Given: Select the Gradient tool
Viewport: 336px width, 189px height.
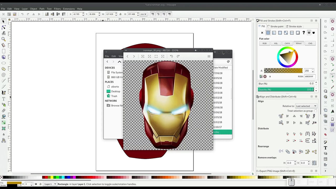Looking at the screenshot, I should pos(4,123).
